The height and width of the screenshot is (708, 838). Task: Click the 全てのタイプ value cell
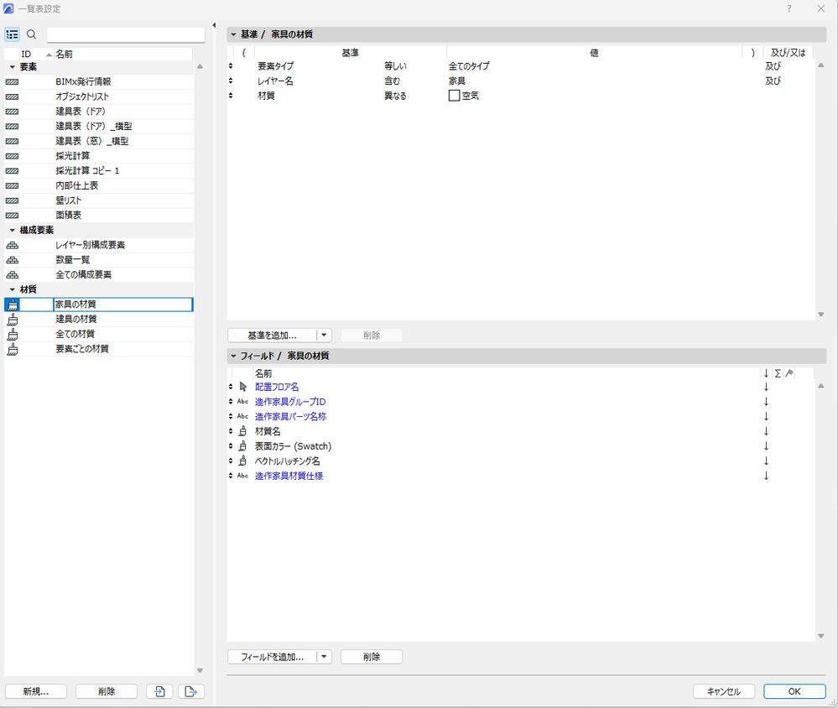point(469,66)
